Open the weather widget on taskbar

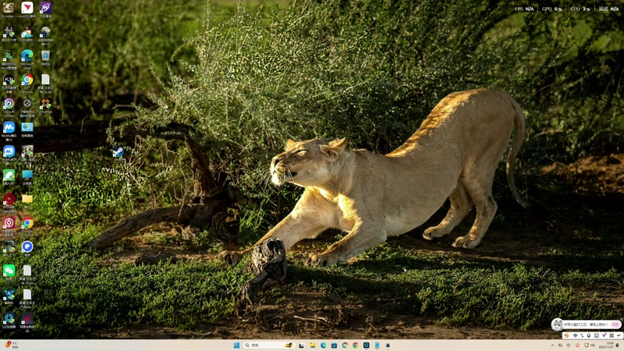pyautogui.click(x=12, y=345)
